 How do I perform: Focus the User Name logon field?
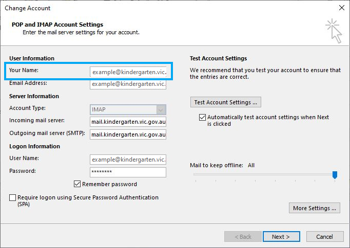tap(128, 160)
